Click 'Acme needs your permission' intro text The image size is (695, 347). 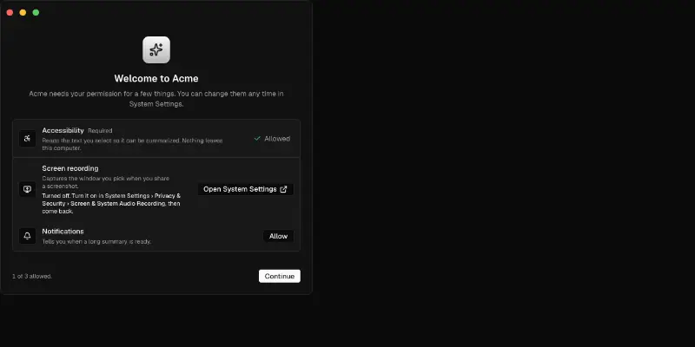pyautogui.click(x=156, y=99)
